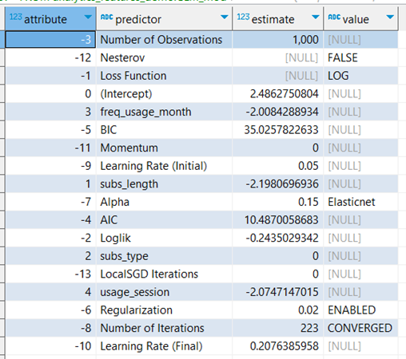Click row header of Number of Observations row
The height and width of the screenshot is (359, 406).
pyautogui.click(x=2, y=40)
